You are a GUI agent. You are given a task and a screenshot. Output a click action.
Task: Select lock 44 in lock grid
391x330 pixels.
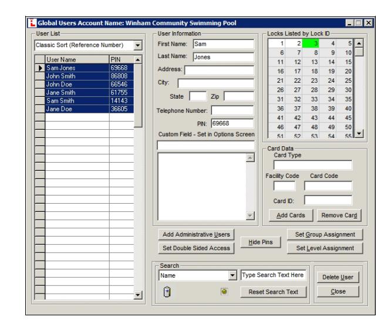click(x=328, y=118)
